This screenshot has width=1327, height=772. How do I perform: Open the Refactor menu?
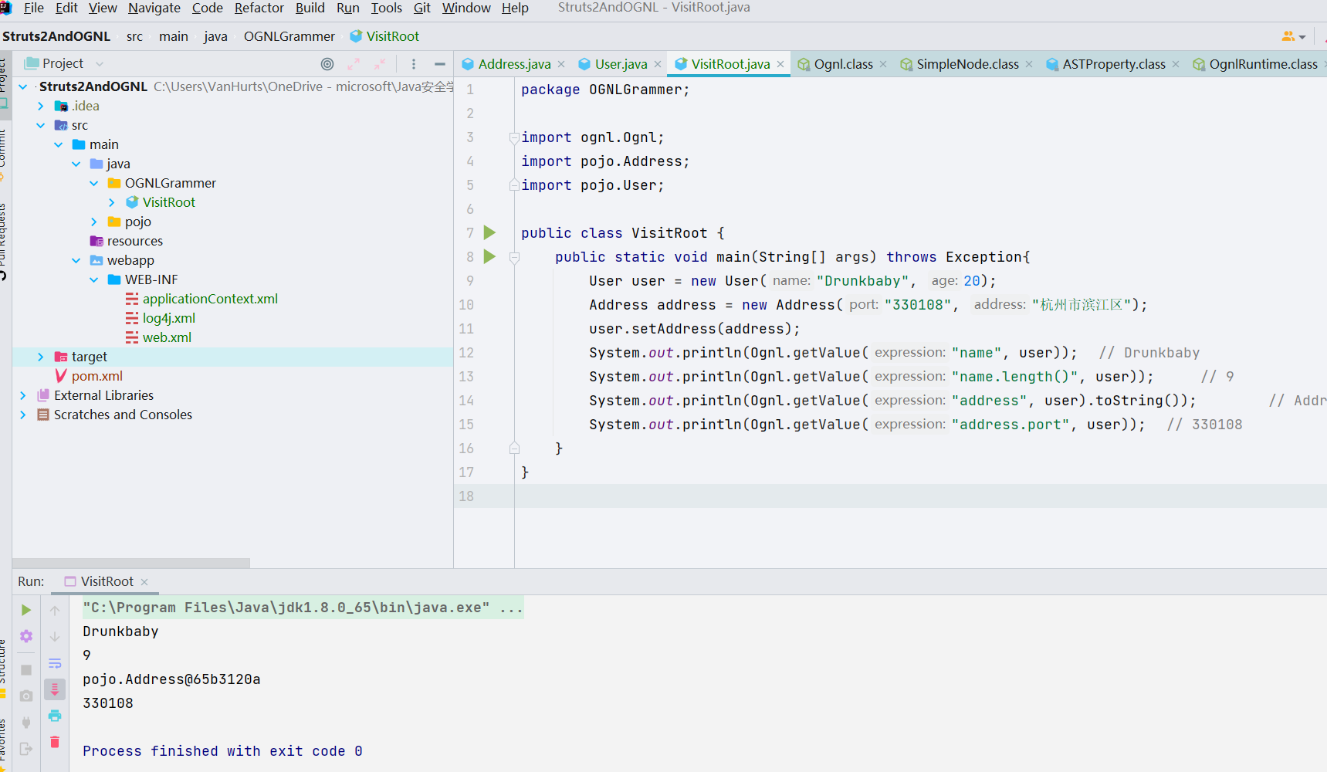[x=259, y=8]
